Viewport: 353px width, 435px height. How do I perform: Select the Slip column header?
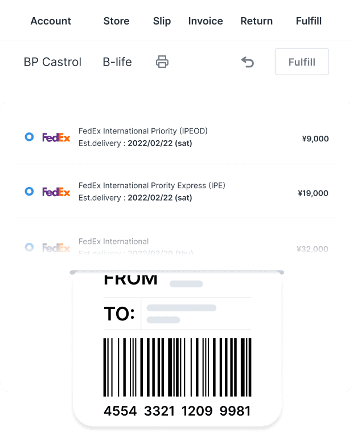pos(162,21)
